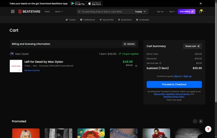Expand the cart dropdown arrow
Viewport: 217px width, 138px height.
click(x=203, y=12)
